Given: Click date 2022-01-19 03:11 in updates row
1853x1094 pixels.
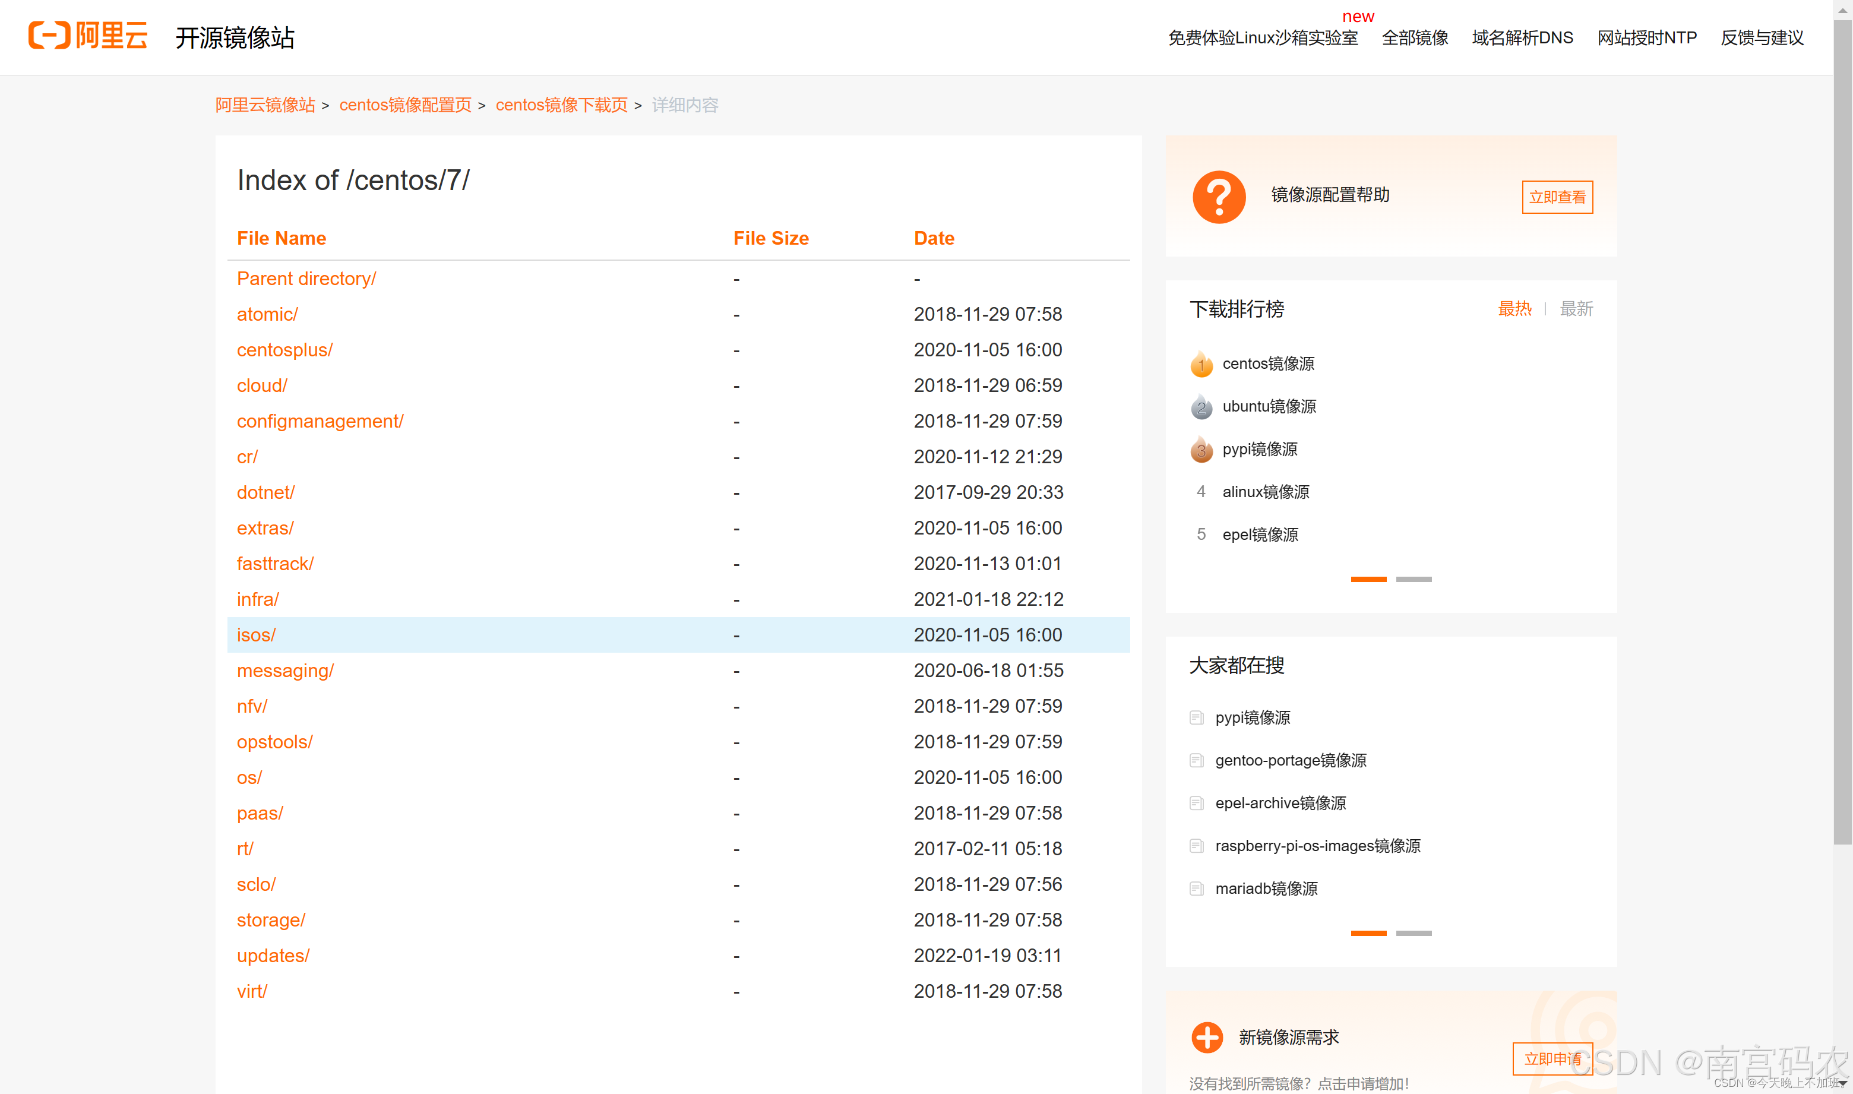Looking at the screenshot, I should 987,956.
